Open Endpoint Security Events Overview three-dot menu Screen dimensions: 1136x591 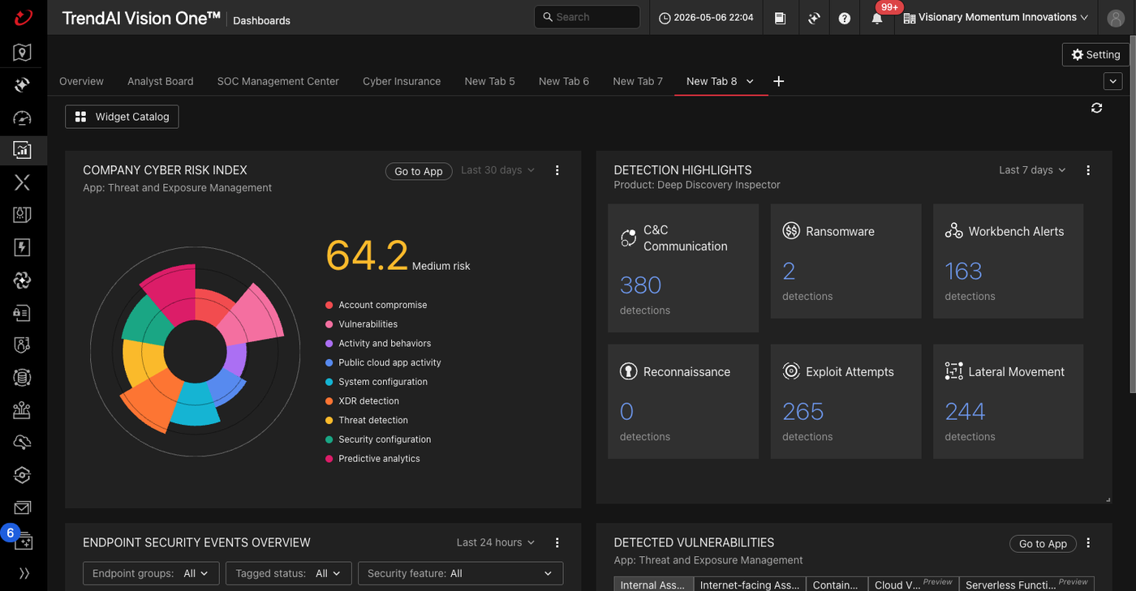tap(557, 542)
